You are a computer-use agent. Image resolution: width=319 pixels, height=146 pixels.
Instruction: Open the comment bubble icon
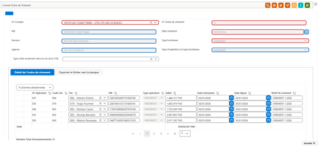pyautogui.click(x=294, y=5)
